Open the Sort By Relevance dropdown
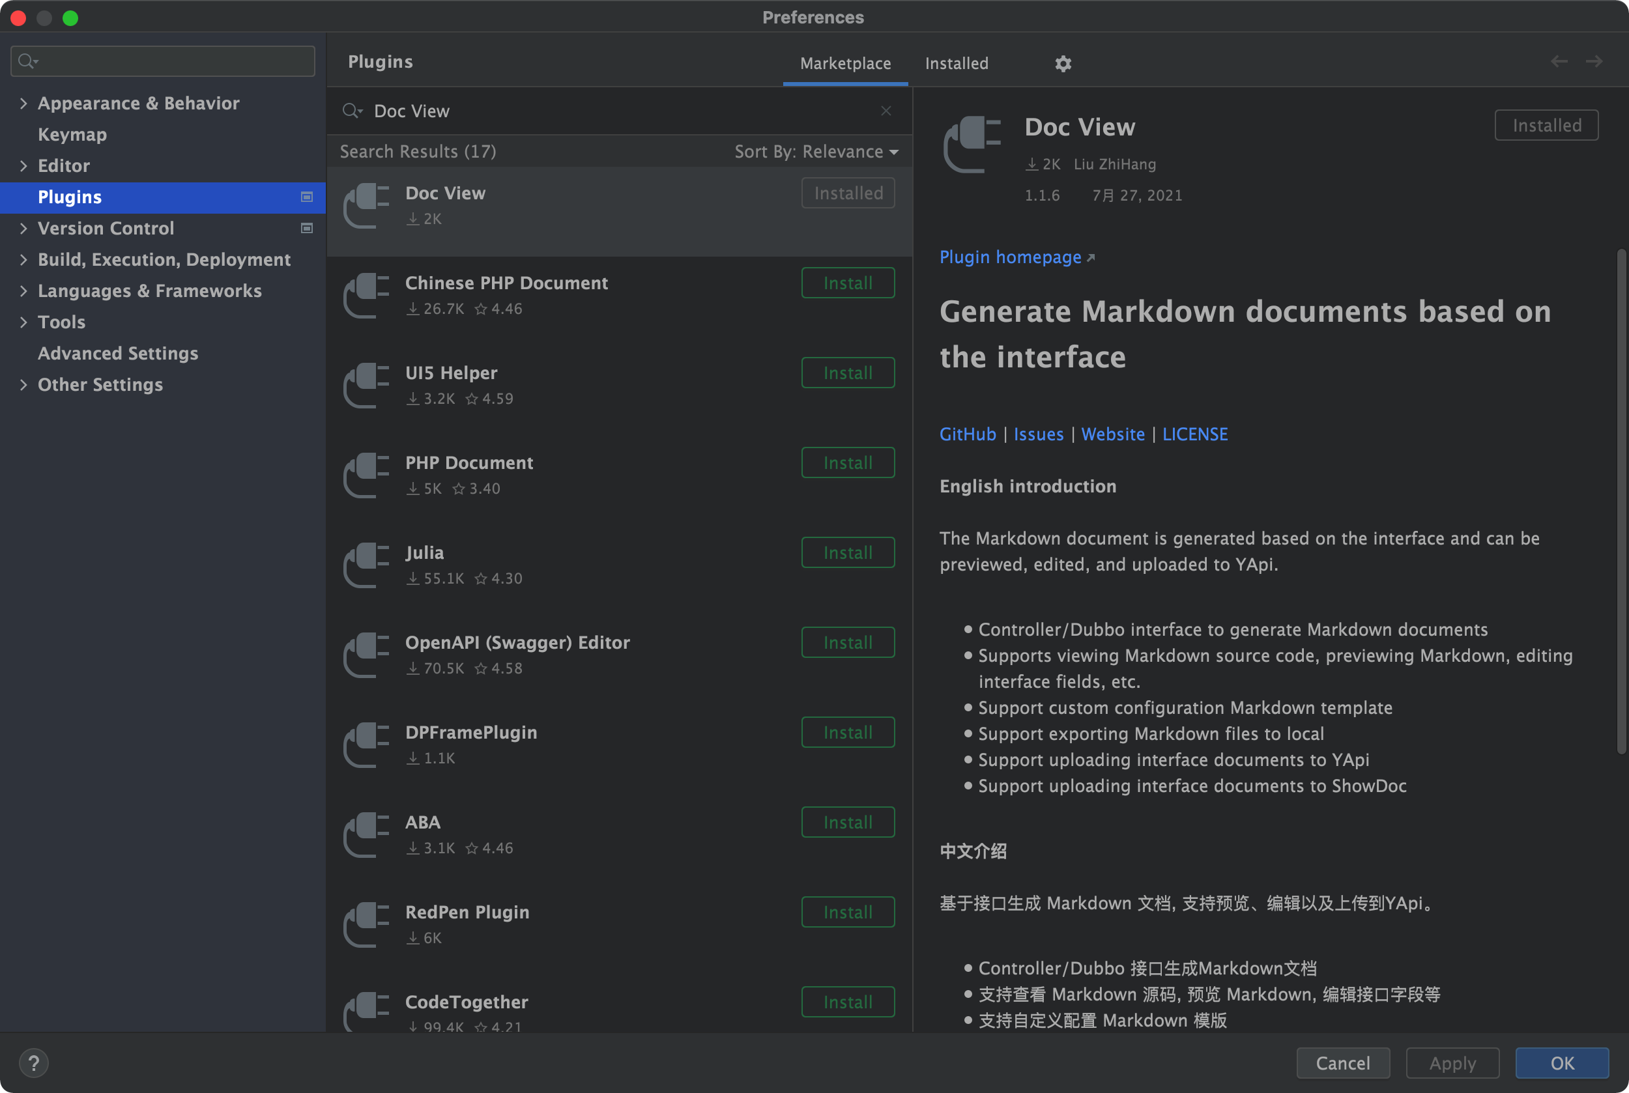The image size is (1629, 1093). [x=816, y=151]
